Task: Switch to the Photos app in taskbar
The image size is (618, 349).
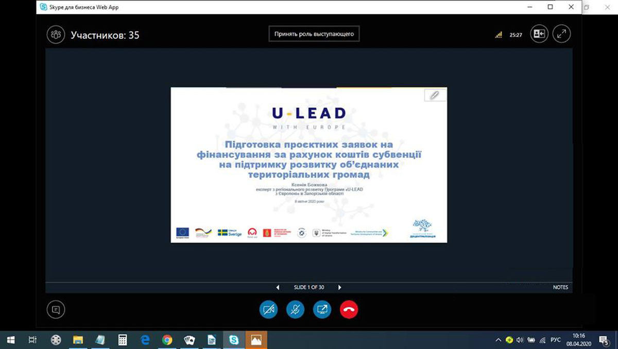Action: [256, 340]
